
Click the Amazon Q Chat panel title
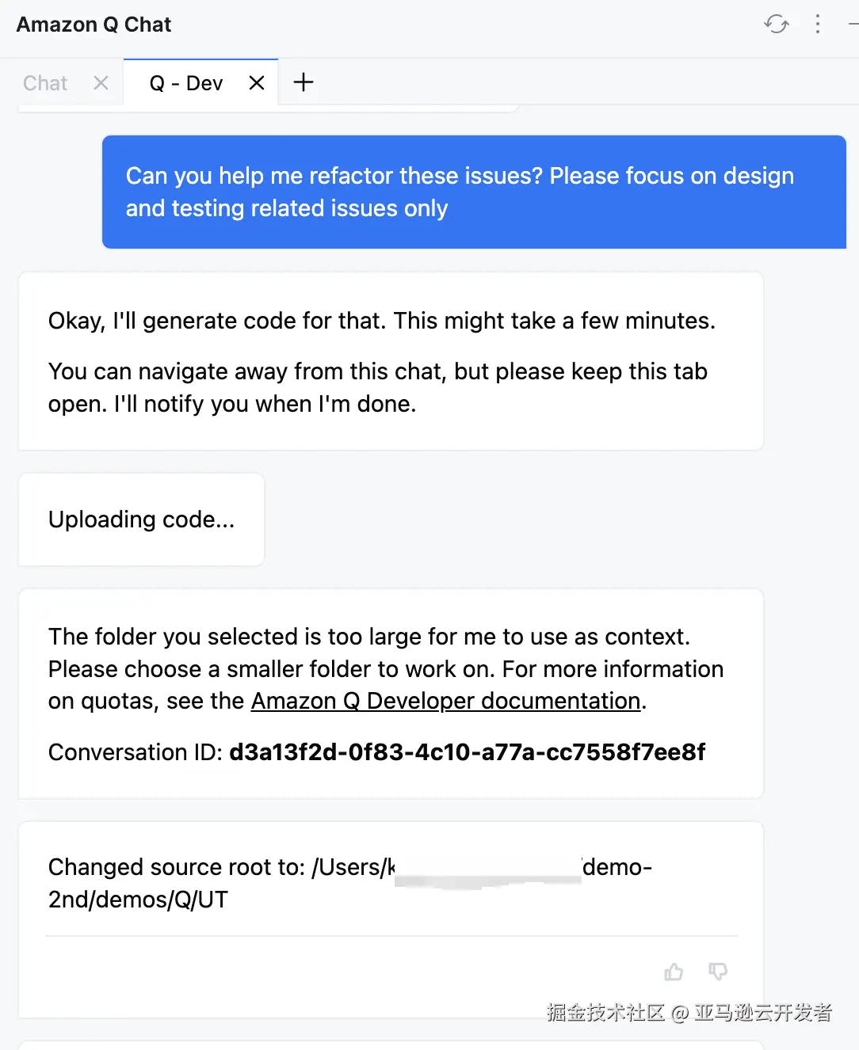pos(94,25)
